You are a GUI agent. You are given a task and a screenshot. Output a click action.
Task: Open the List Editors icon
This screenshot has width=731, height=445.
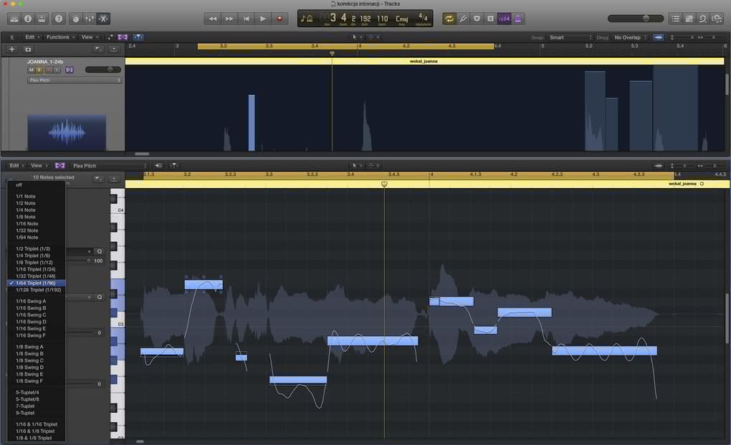tap(676, 19)
